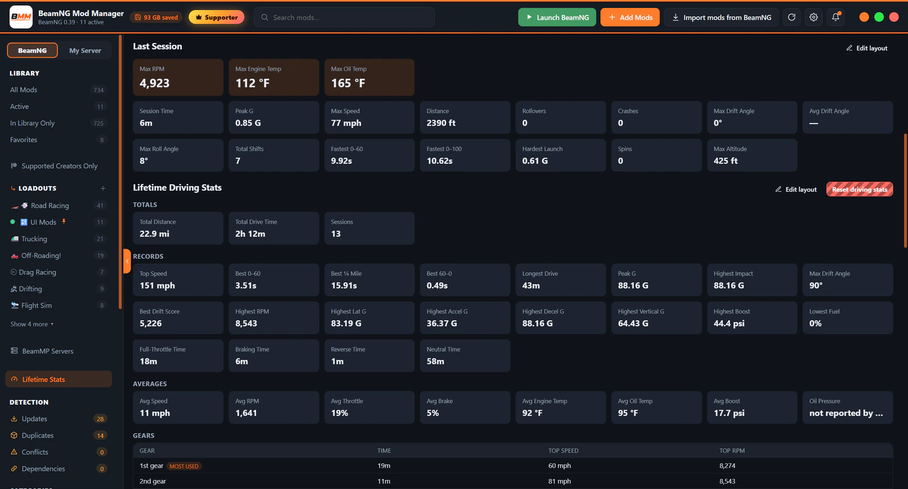The image size is (908, 489).
Task: Focus the Search mods field
Action: coord(344,18)
